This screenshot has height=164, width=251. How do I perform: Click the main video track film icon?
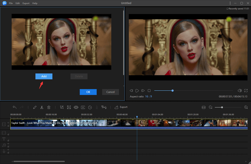(4, 124)
